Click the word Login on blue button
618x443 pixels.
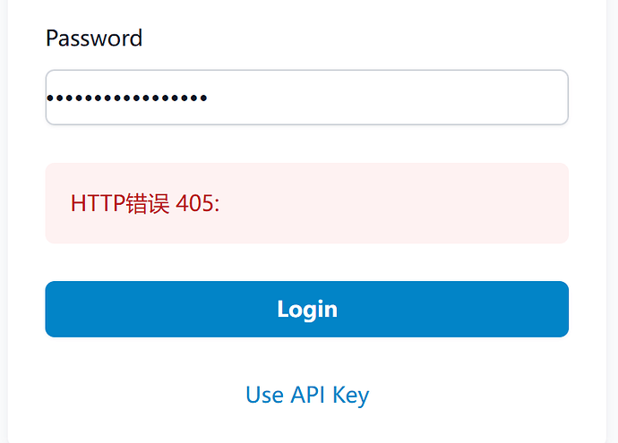pos(307,310)
